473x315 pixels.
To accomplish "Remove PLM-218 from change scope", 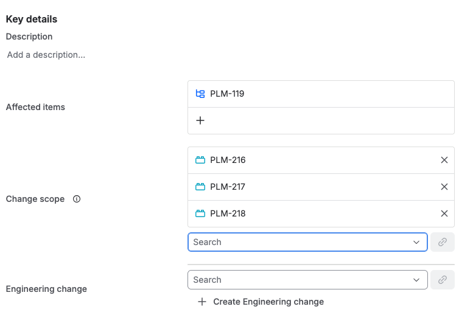I will [444, 213].
